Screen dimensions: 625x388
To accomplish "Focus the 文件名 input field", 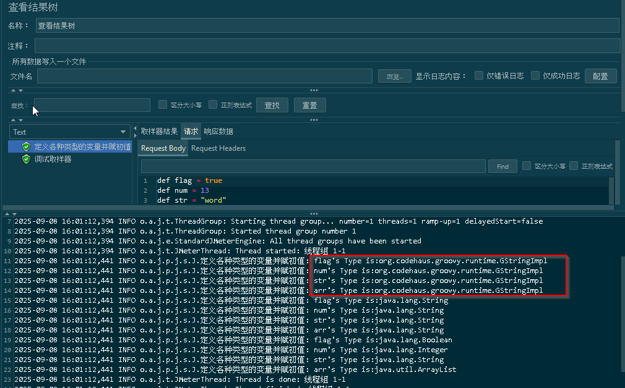I will tap(205, 76).
